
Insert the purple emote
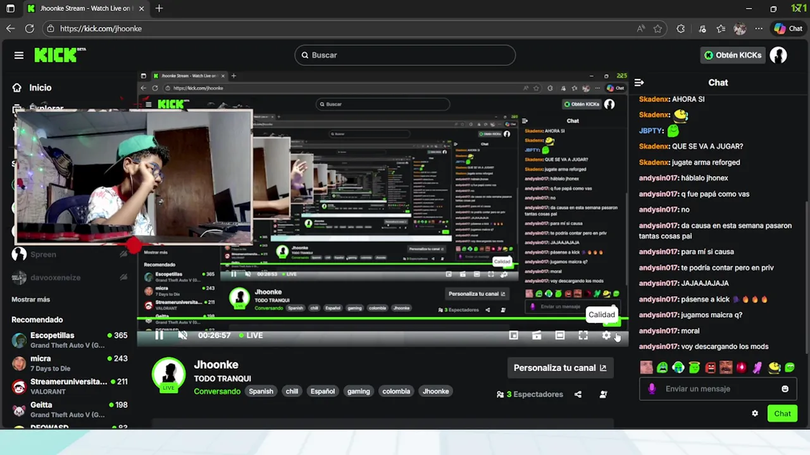pos(757,367)
